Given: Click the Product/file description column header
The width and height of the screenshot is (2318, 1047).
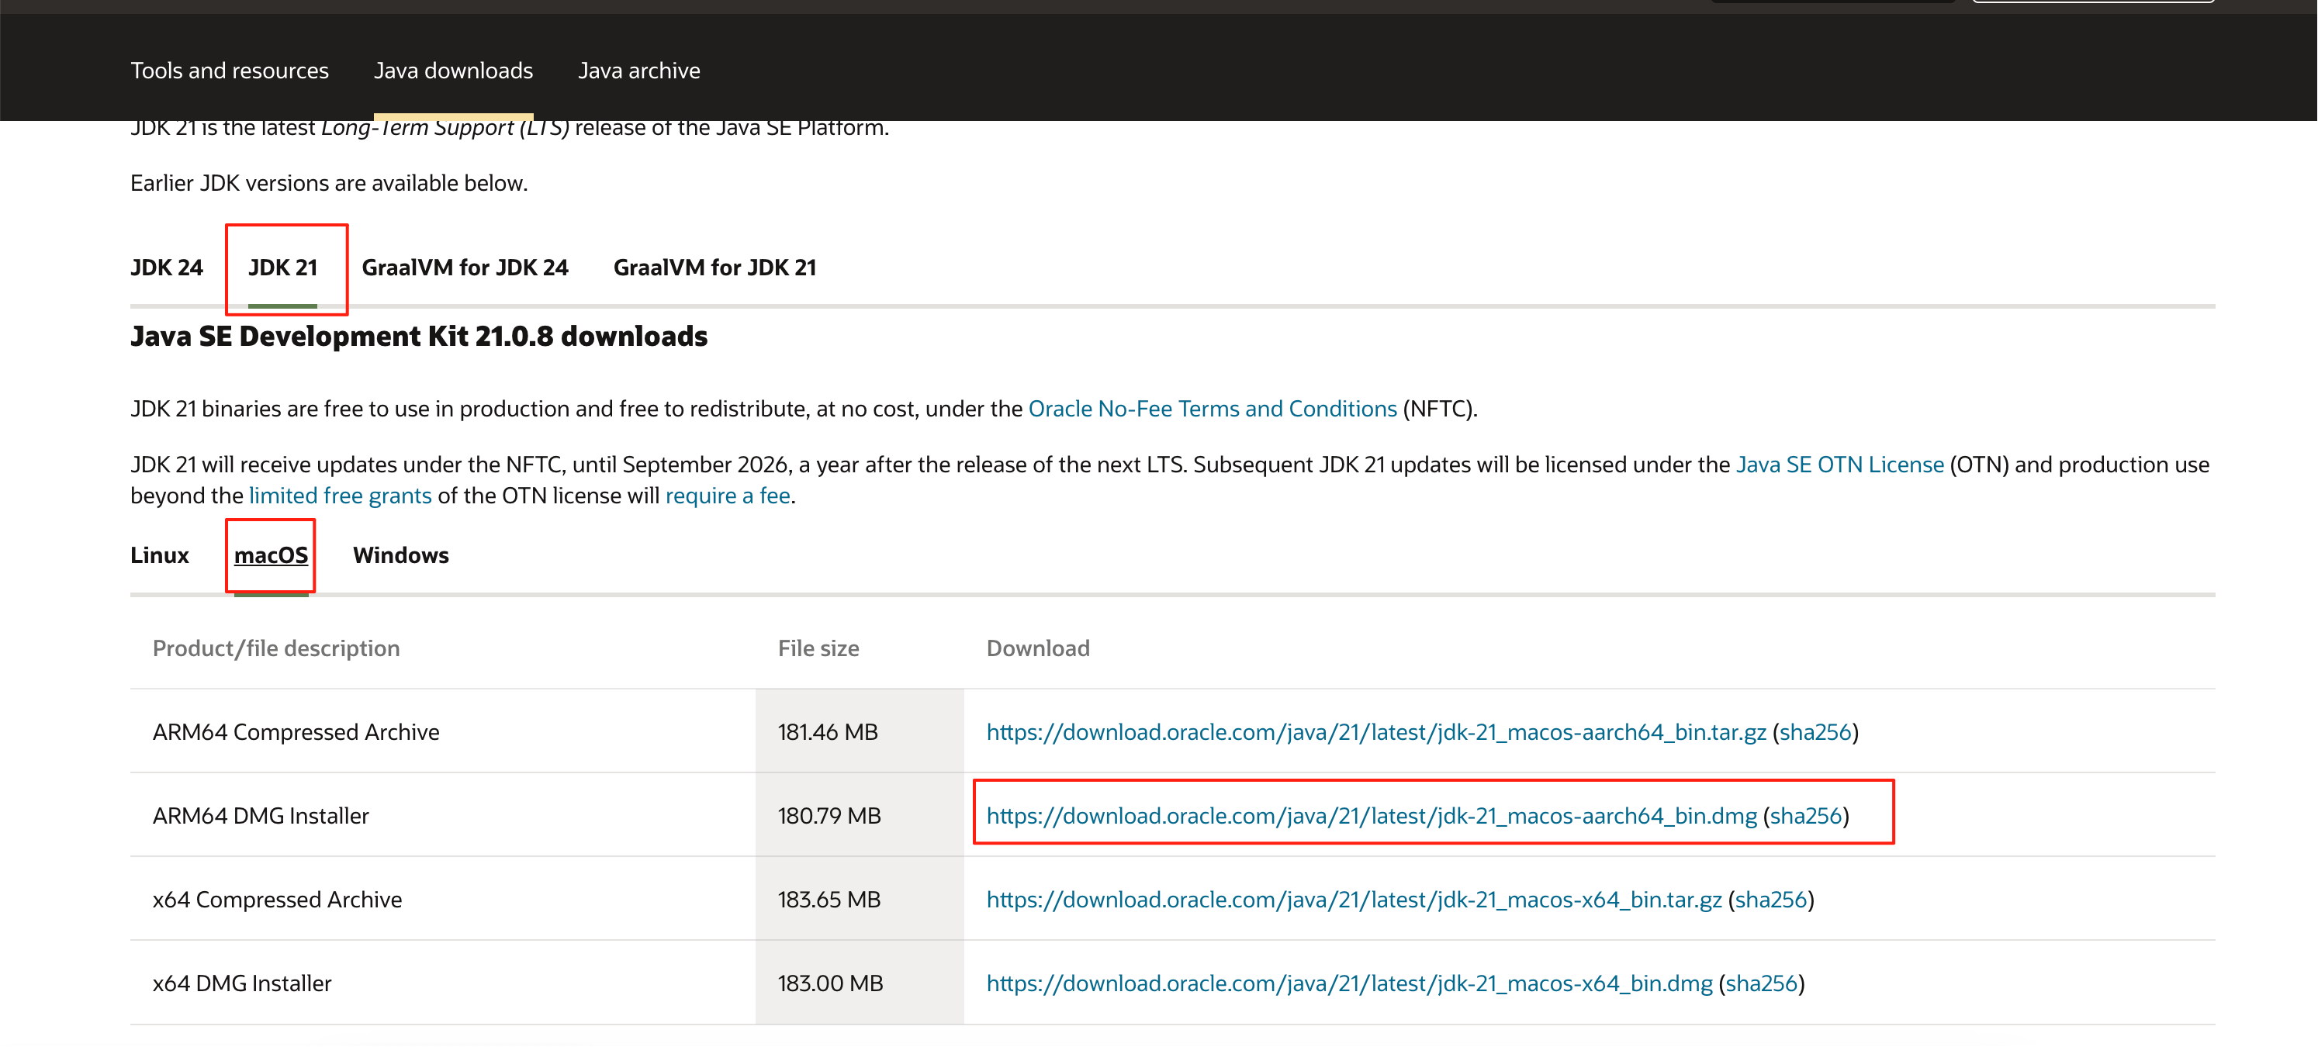Looking at the screenshot, I should tap(275, 648).
